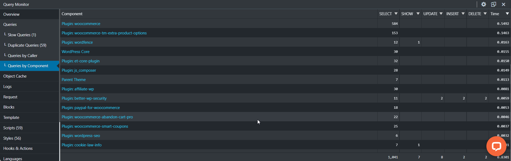Click the panel position toggle icon
Image resolution: width=511 pixels, height=161 pixels.
[x=493, y=4]
